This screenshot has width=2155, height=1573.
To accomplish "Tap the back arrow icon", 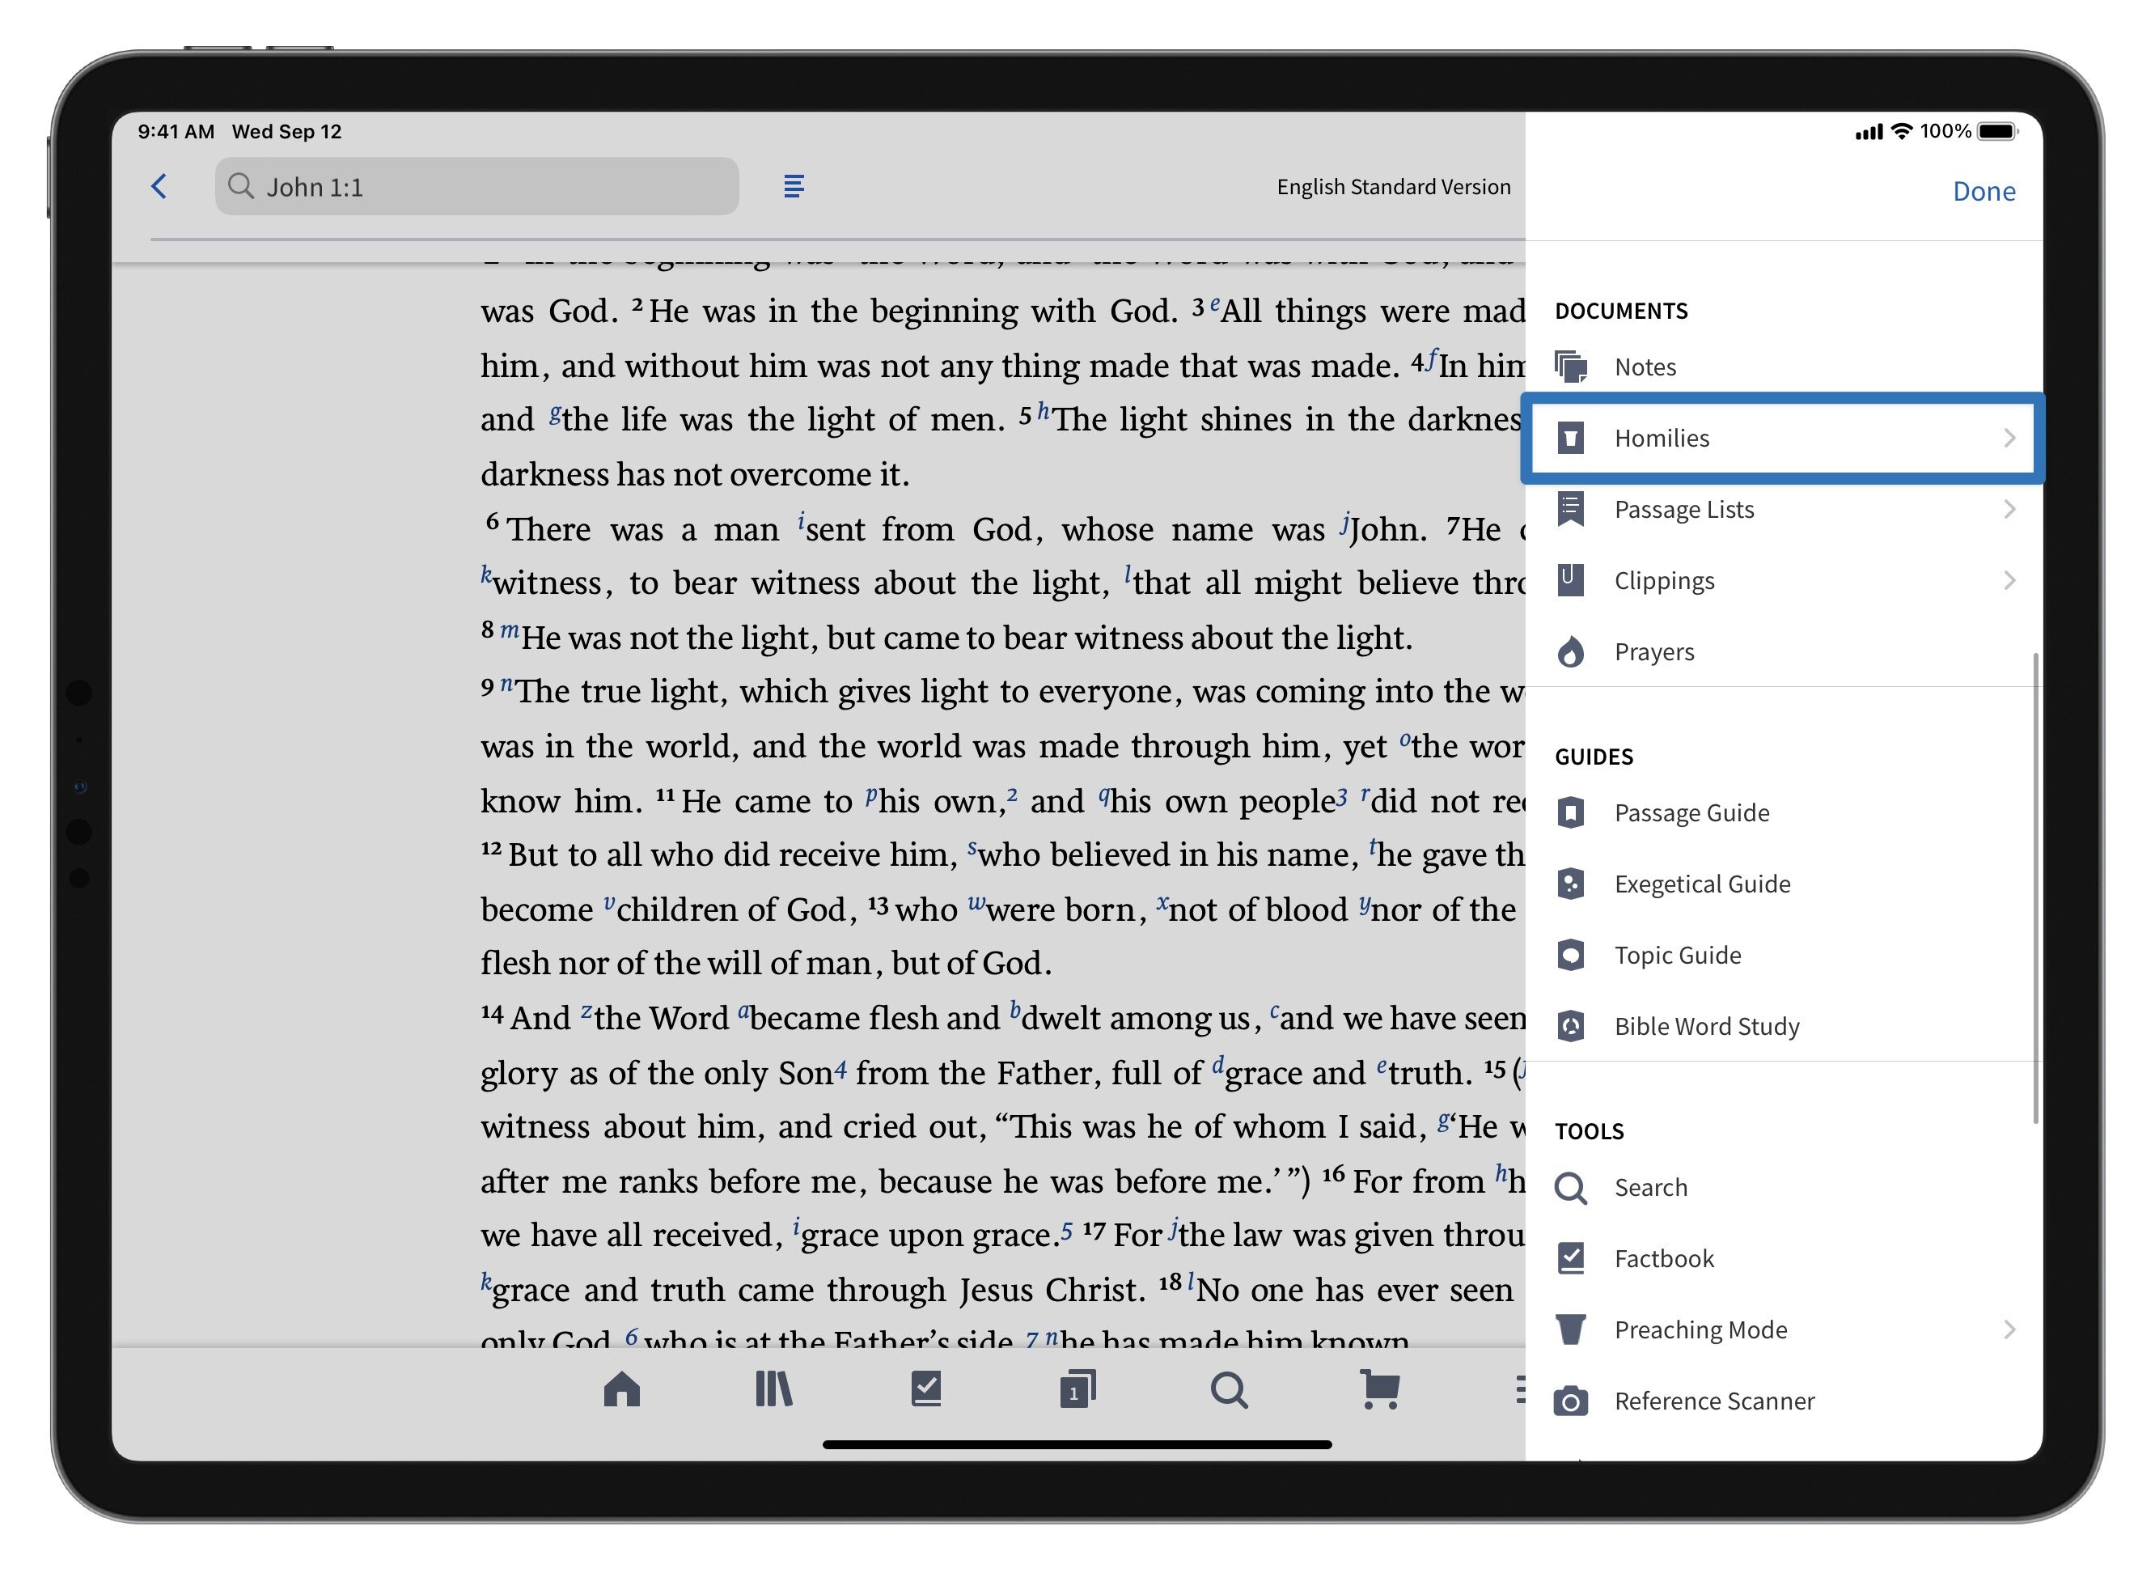I will 159,187.
